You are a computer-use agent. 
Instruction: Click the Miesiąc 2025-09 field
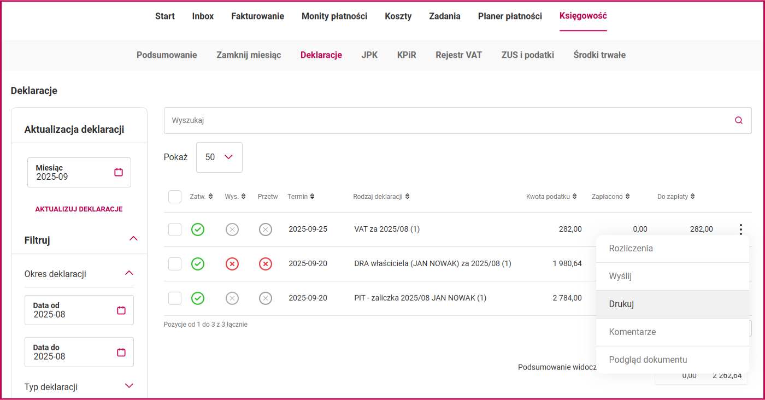point(79,172)
